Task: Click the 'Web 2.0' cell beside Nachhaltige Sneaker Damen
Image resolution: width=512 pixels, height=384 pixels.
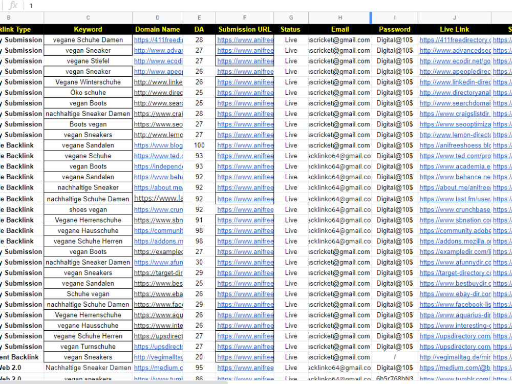Action: pos(22,368)
